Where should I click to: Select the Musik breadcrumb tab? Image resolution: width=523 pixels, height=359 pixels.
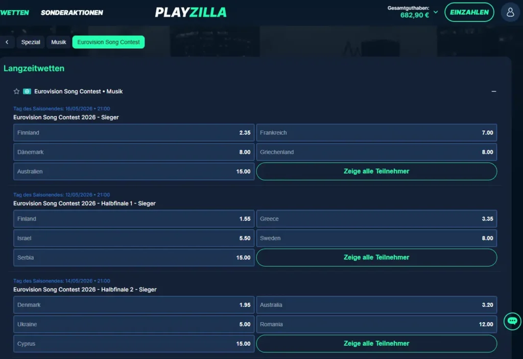(59, 42)
